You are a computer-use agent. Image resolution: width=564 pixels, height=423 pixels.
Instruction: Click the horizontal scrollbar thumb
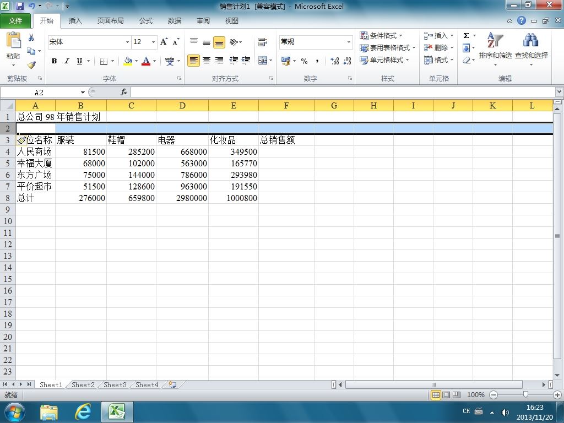[x=434, y=384]
